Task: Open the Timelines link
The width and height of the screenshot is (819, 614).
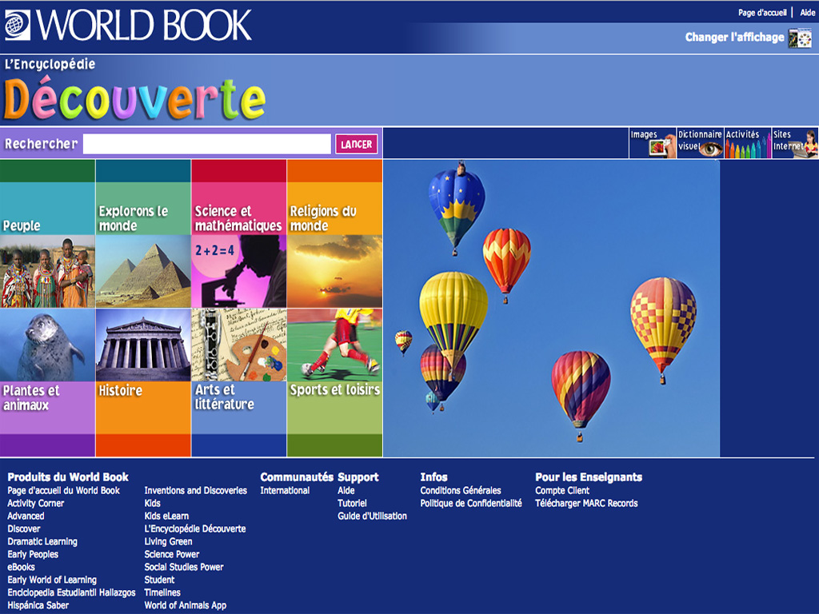Action: pos(162,592)
